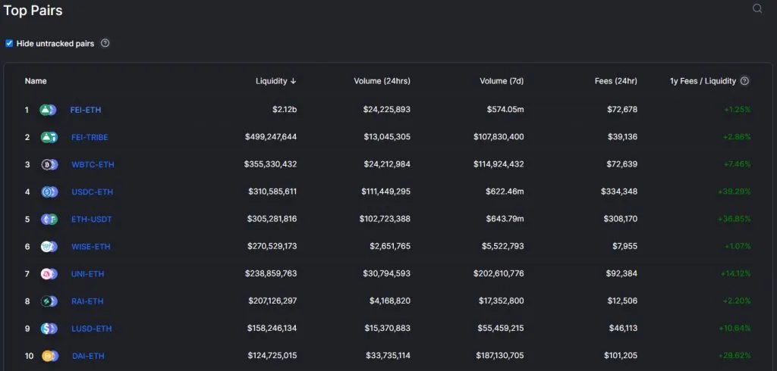
Task: Click the $102,723,388 24hr volume cell
Action: coord(385,219)
